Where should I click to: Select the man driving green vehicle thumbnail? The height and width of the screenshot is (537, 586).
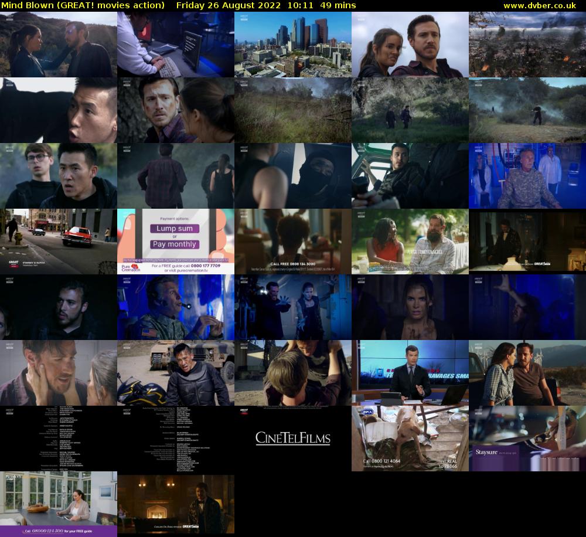pyautogui.click(x=410, y=176)
